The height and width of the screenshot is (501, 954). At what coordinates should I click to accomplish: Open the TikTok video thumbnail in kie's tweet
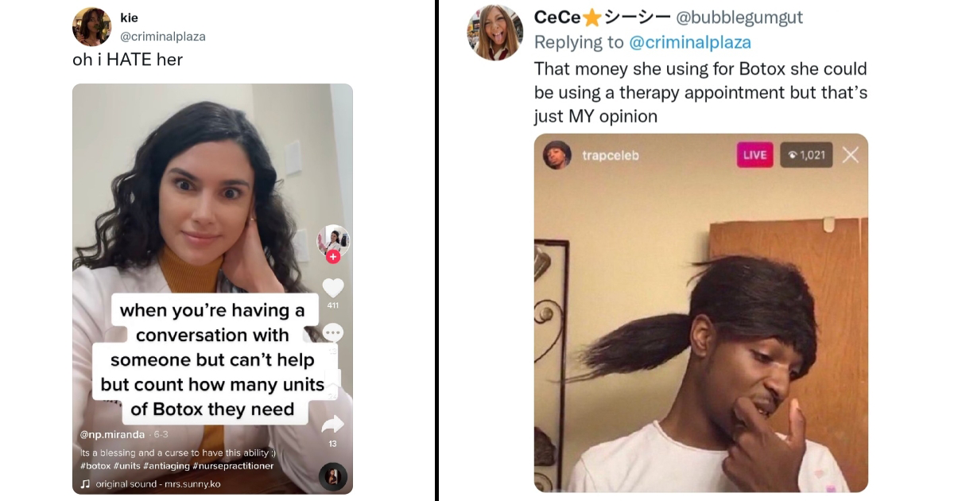tap(212, 289)
